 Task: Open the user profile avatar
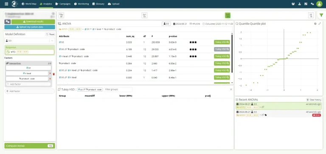click(319, 4)
